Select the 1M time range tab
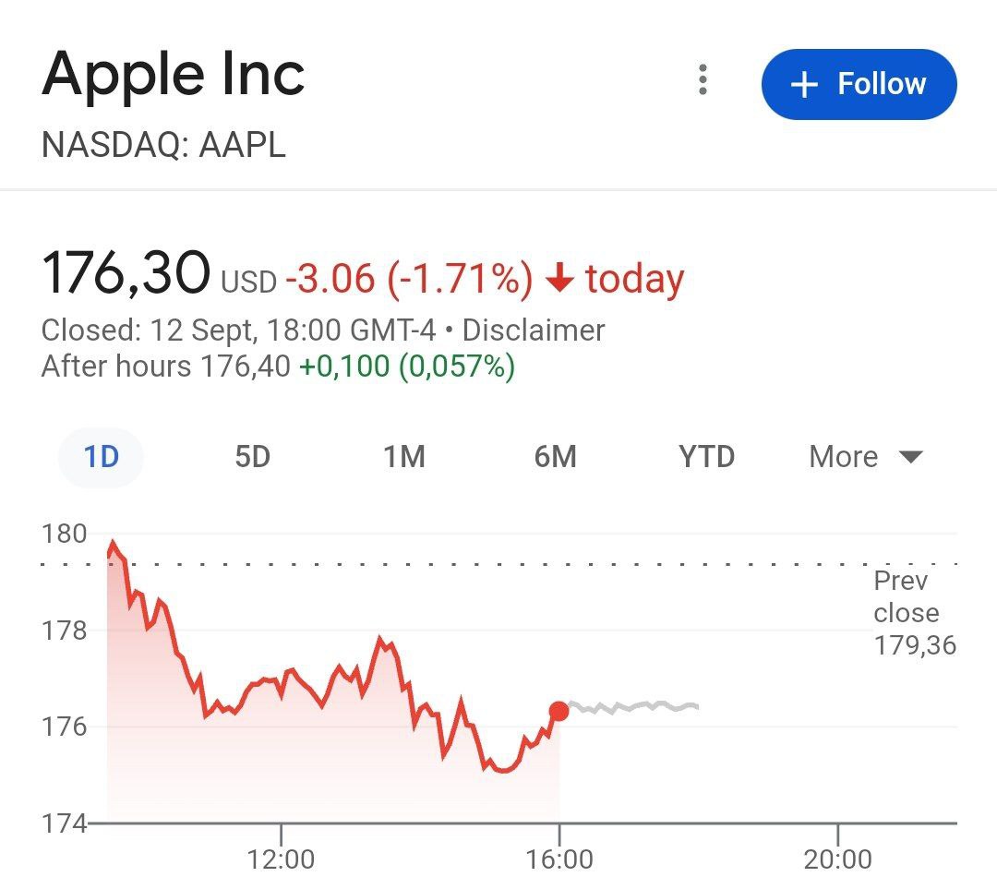997x889 pixels. point(403,456)
